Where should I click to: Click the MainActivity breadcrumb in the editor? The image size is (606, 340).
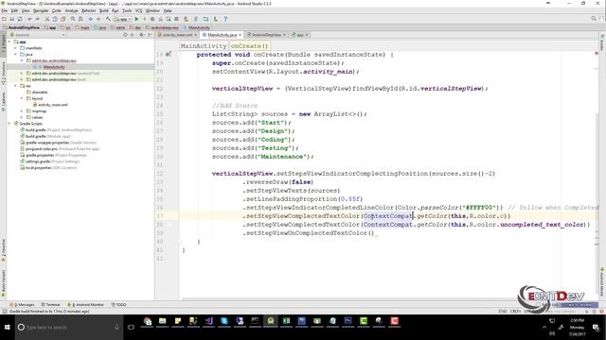click(204, 46)
